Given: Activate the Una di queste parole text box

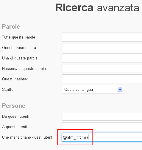Looking at the screenshot, I should coord(102,58).
